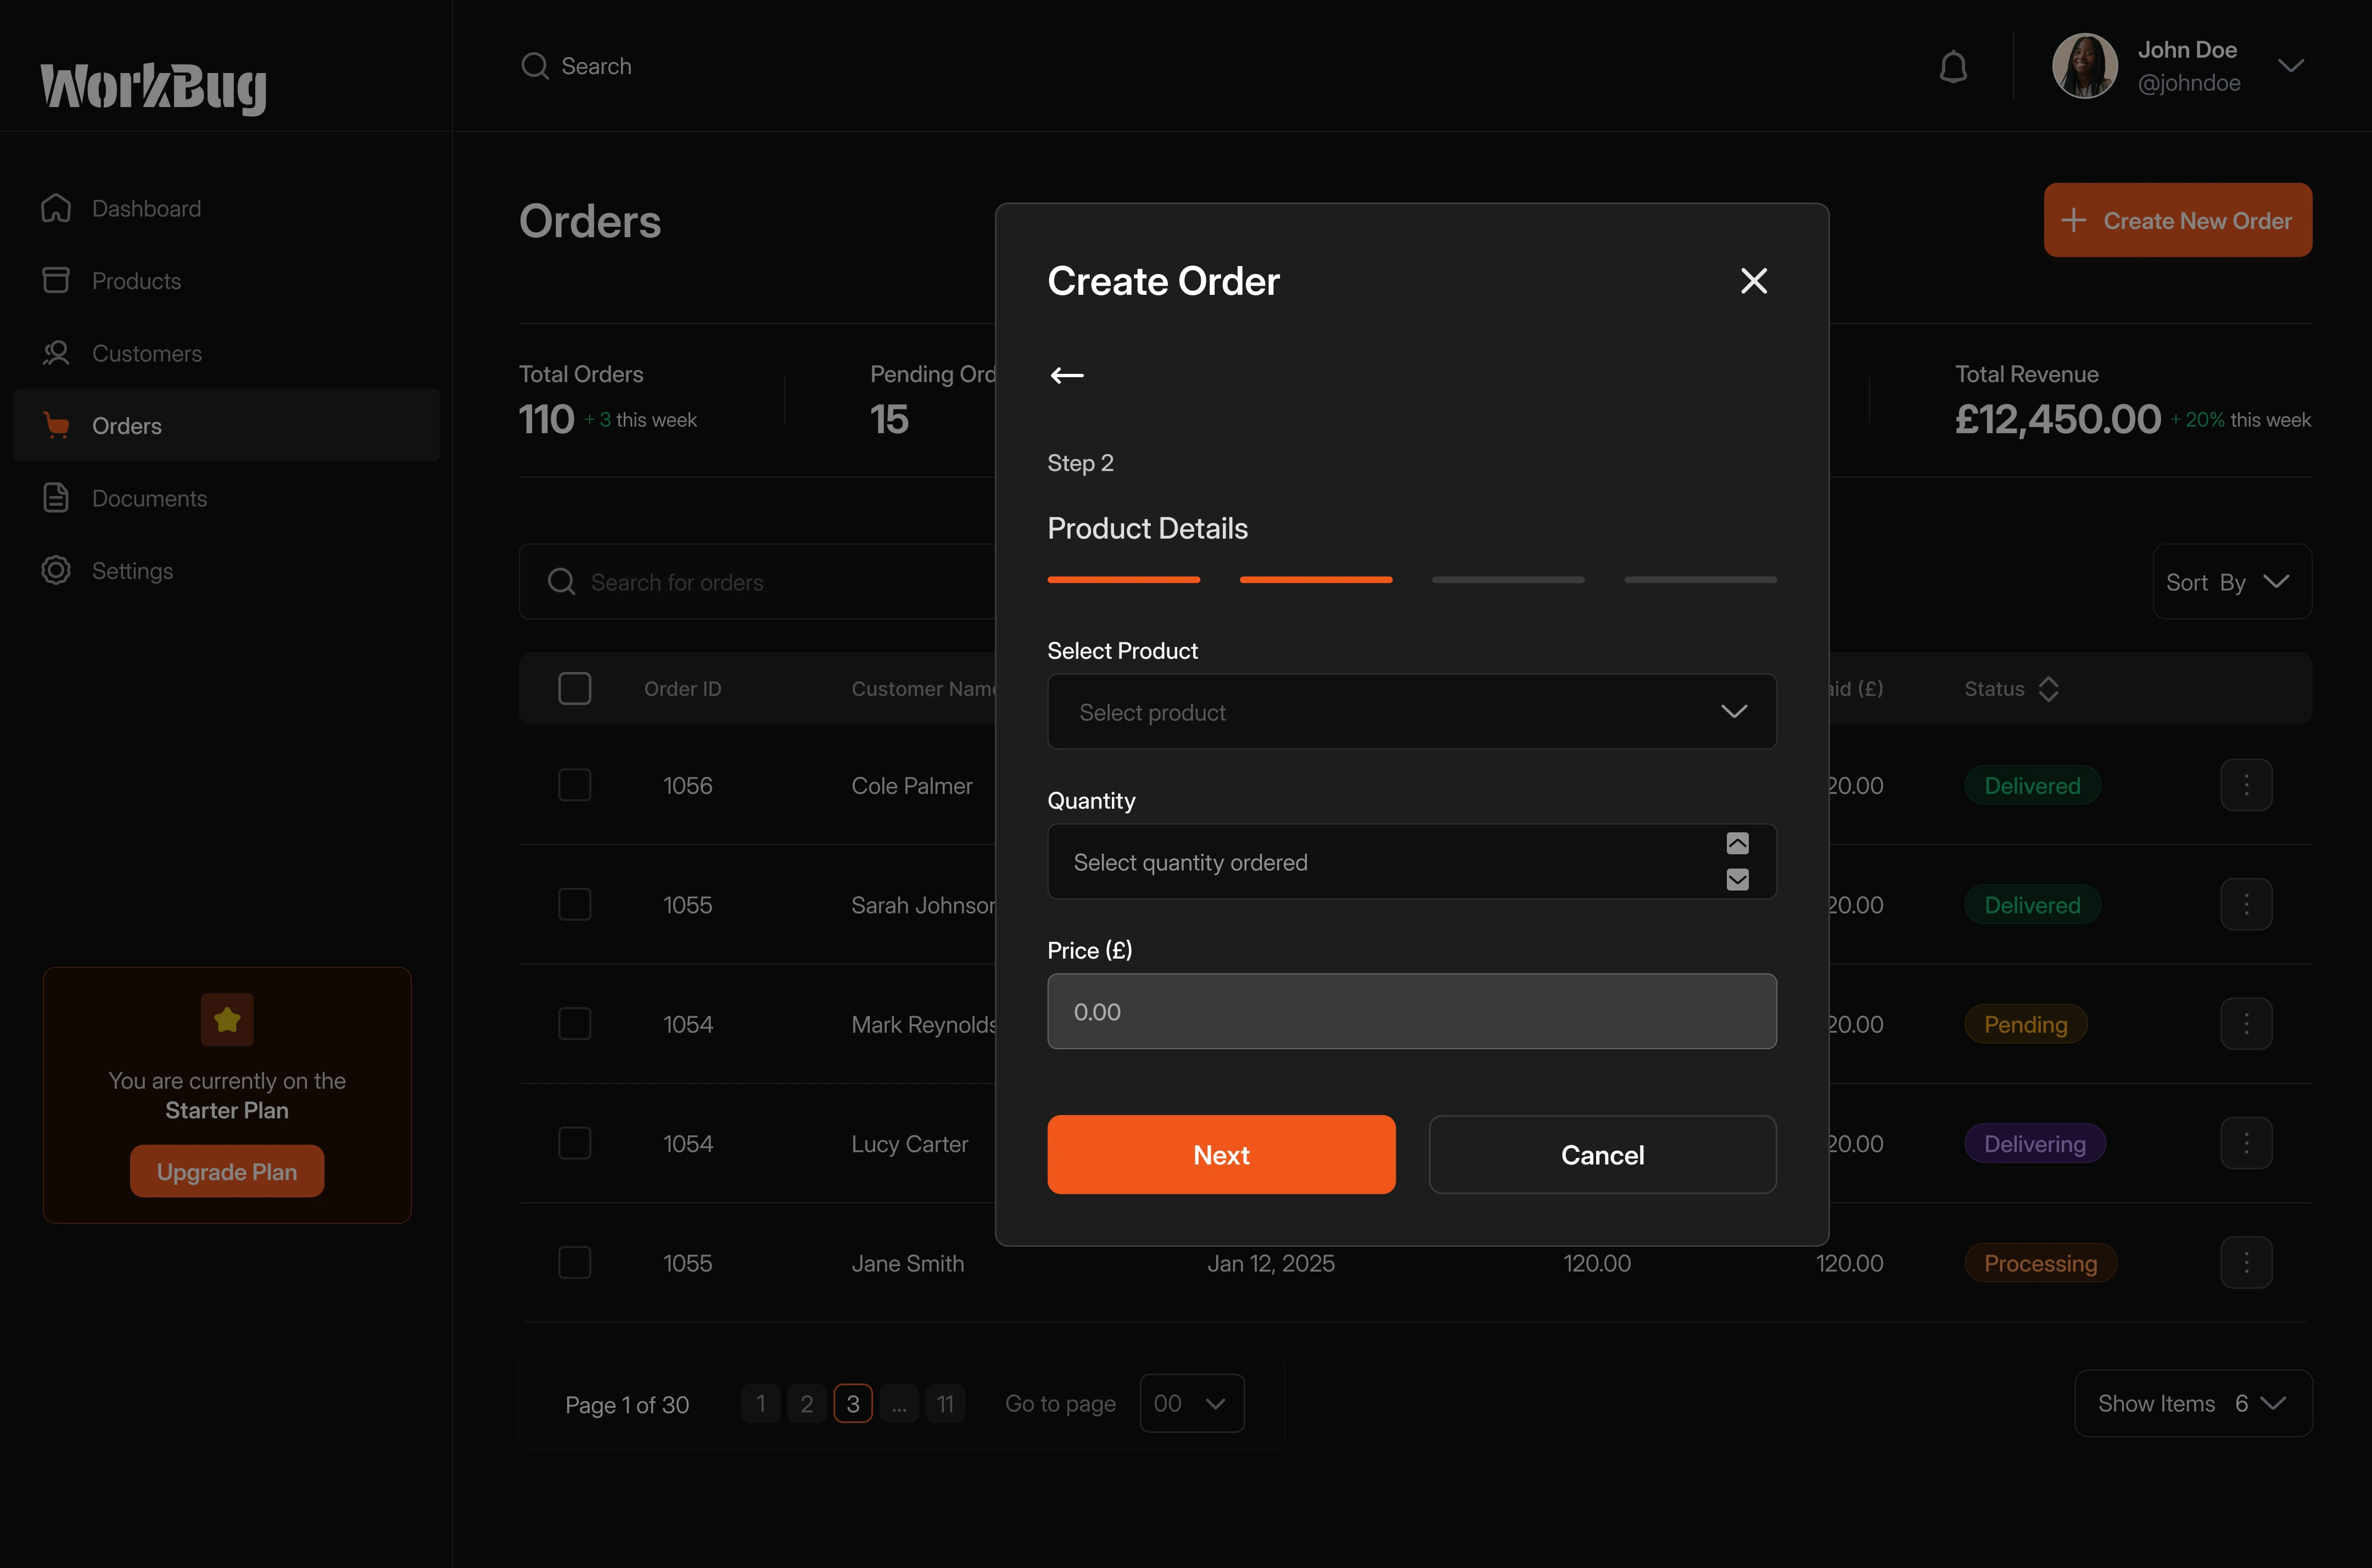Click the star icon in plan card
Viewport: 2372px width, 1568px height.
[227, 1019]
